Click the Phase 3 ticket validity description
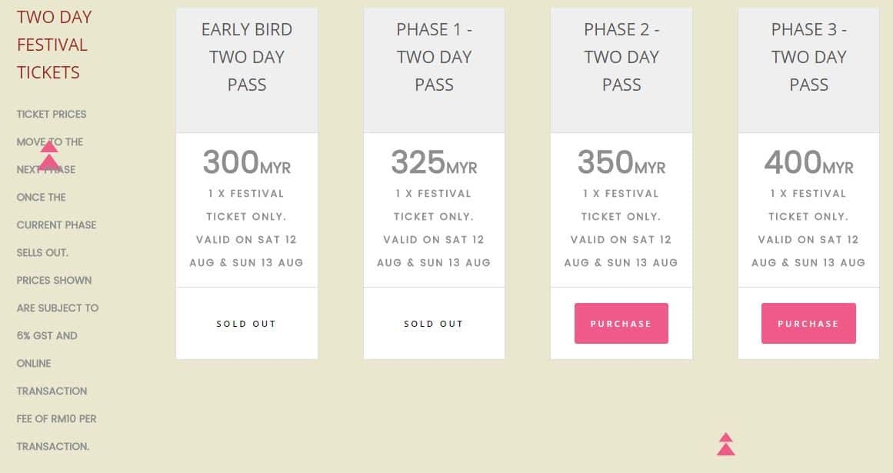The height and width of the screenshot is (473, 893). 808,228
